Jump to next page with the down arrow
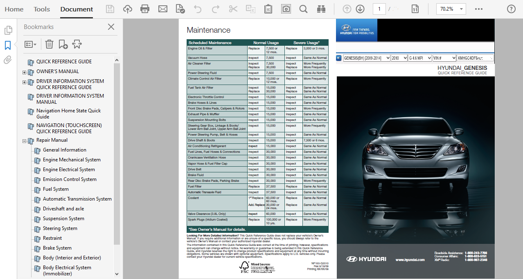Image resolution: width=523 pixels, height=279 pixels. [x=360, y=8]
